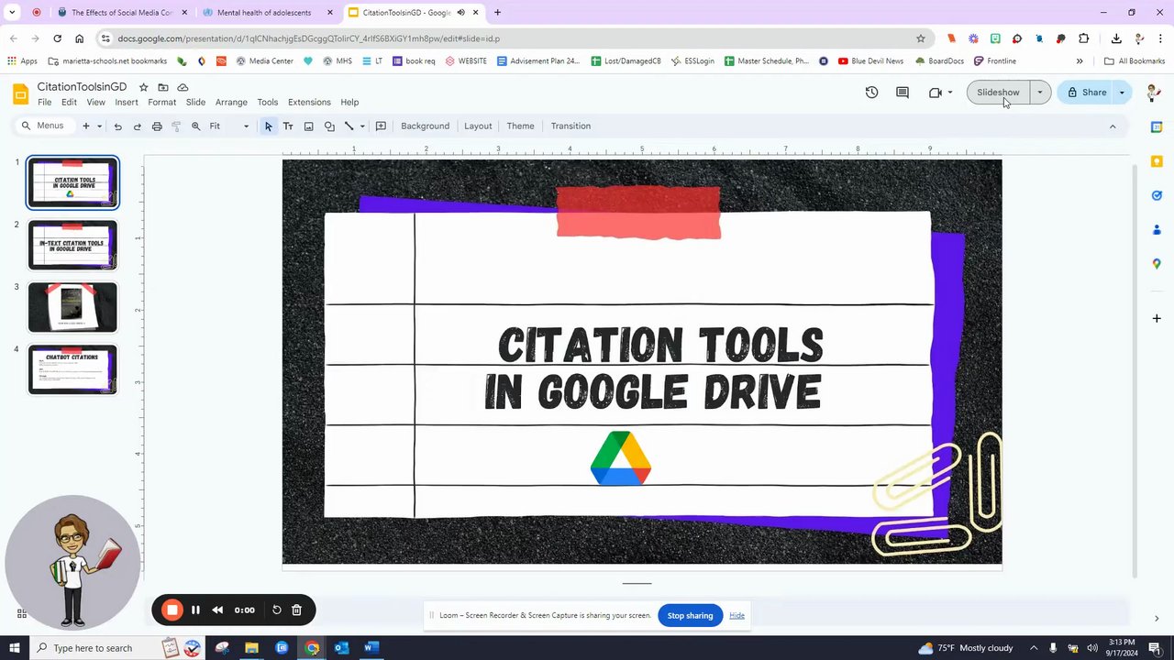Image resolution: width=1174 pixels, height=660 pixels.
Task: Click the Add comment icon in toolbar
Action: 381,126
